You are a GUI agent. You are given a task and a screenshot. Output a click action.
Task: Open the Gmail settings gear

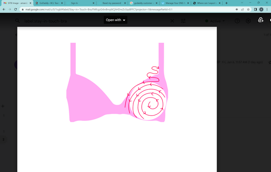pyautogui.click(x=248, y=21)
